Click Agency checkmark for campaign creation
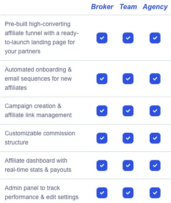 coord(155,111)
